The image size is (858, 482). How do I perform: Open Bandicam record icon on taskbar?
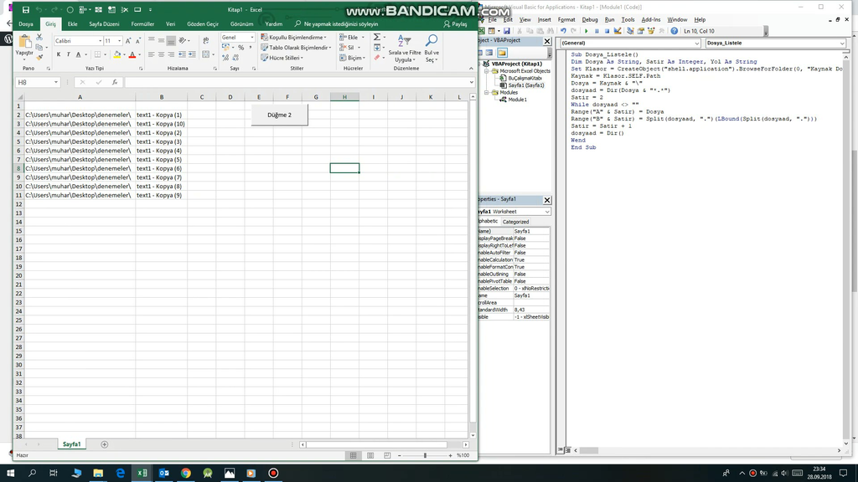[273, 474]
